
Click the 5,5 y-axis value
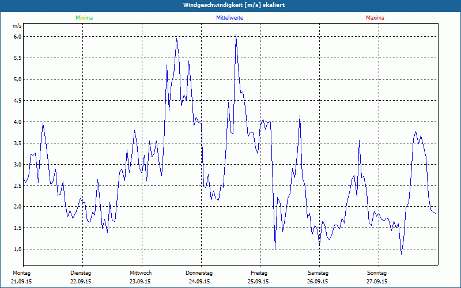tap(18, 58)
